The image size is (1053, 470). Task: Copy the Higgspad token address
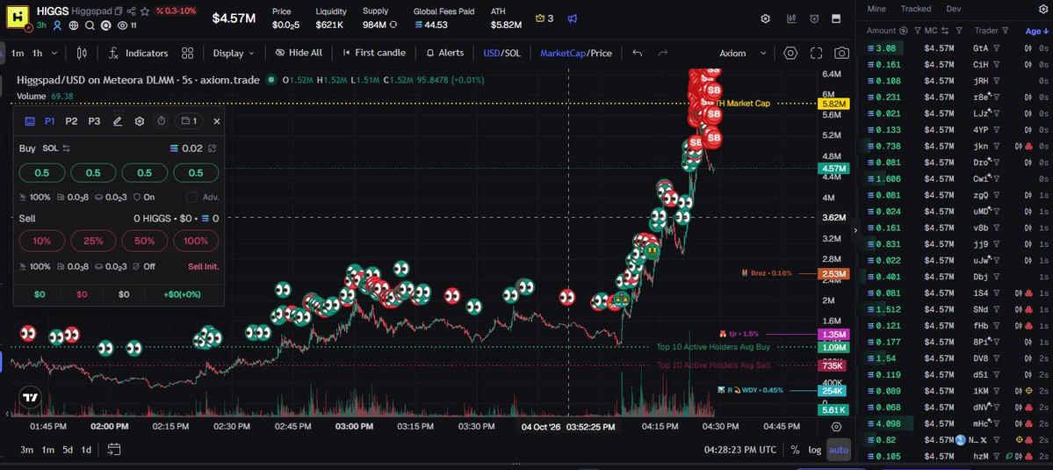(119, 11)
